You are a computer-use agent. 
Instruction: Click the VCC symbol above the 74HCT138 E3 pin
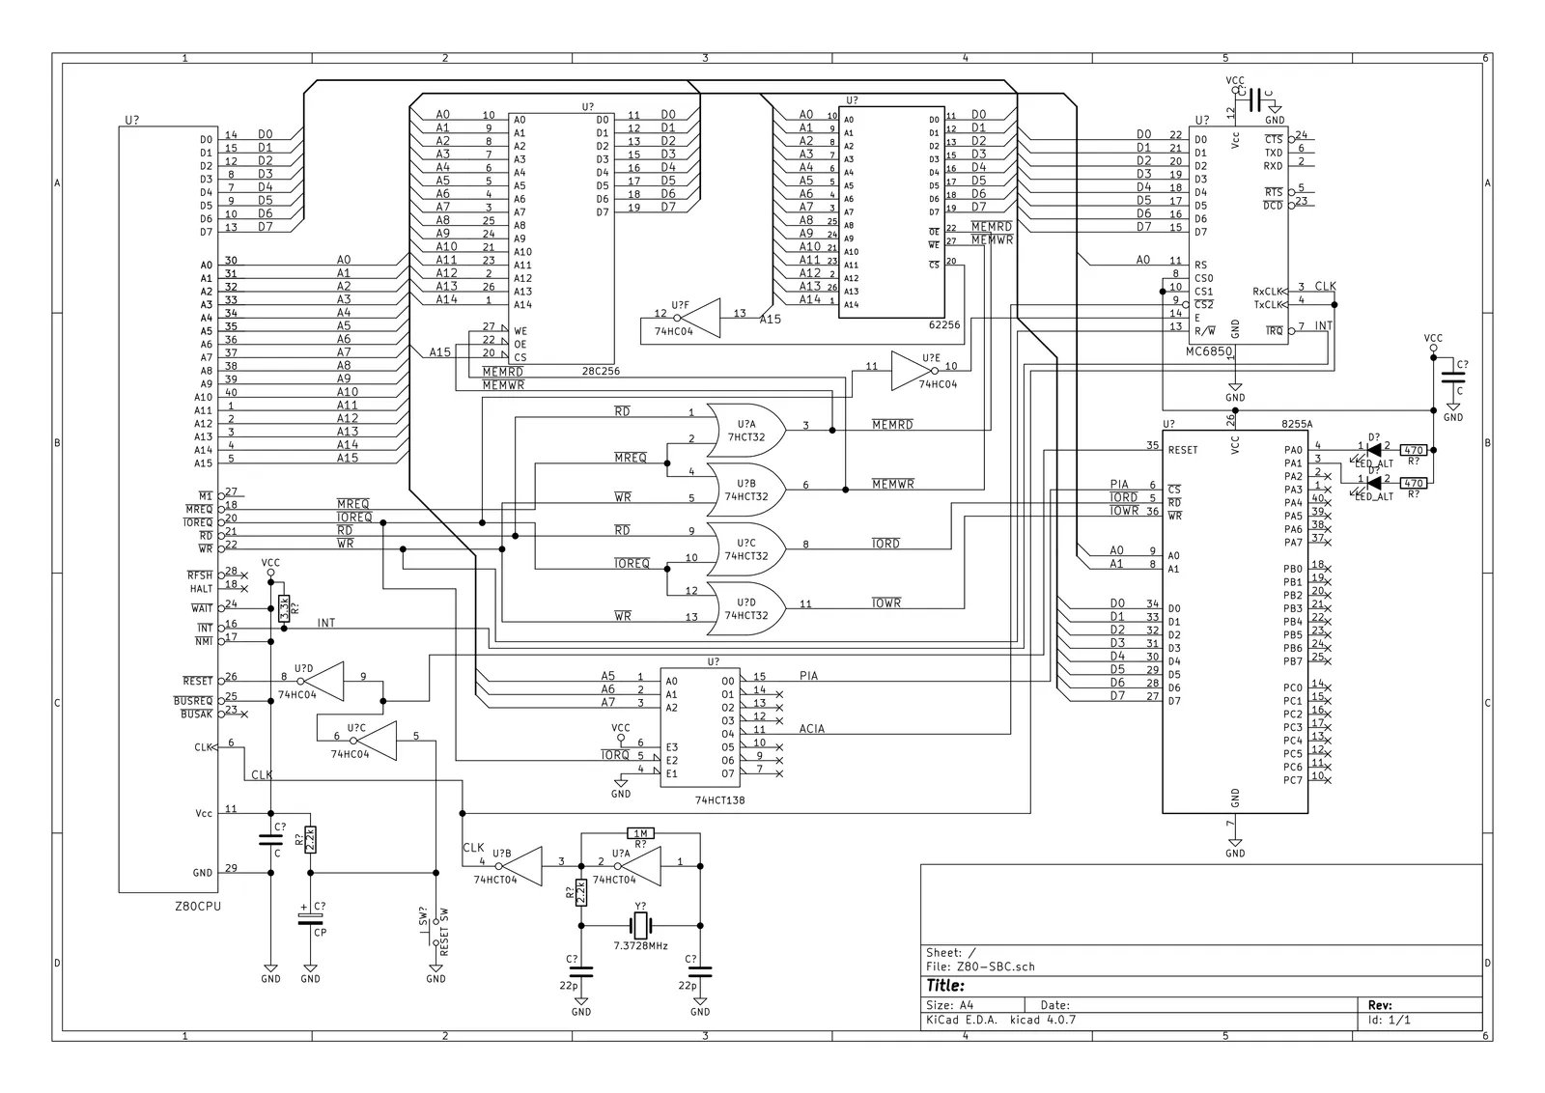point(621,731)
